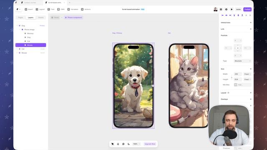This screenshot has width=267, height=150.
Task: Select the Cat layer under Phone image
Action: pos(30,41)
